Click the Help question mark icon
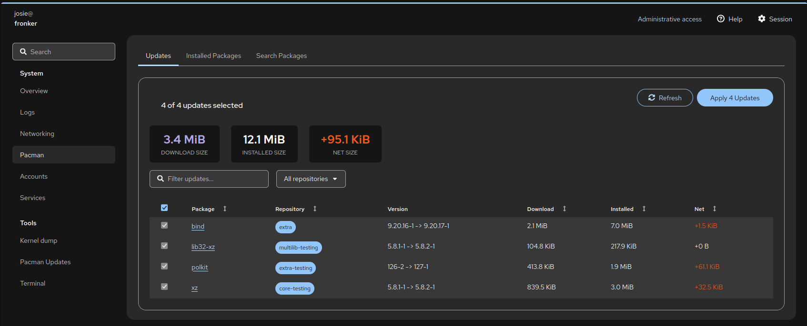Image resolution: width=807 pixels, height=326 pixels. [x=721, y=19]
